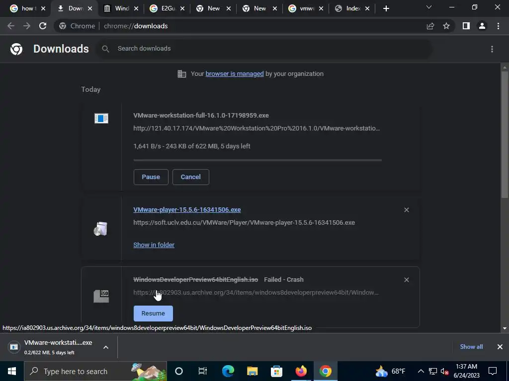The height and width of the screenshot is (381, 509).
Task: Click the browser back arrow
Action: 11,26
